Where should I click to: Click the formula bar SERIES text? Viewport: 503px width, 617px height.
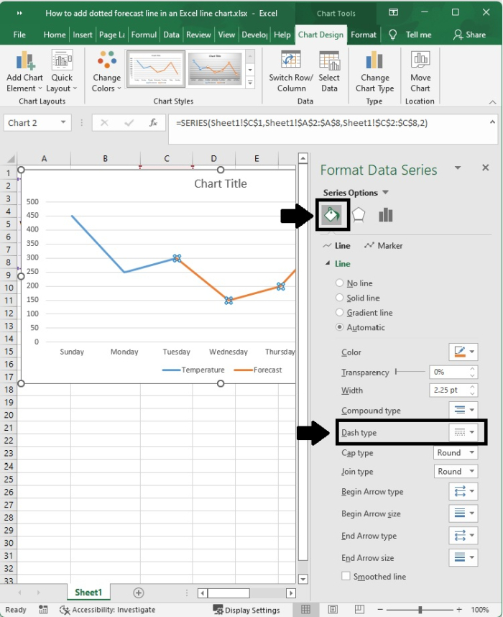pyautogui.click(x=302, y=123)
